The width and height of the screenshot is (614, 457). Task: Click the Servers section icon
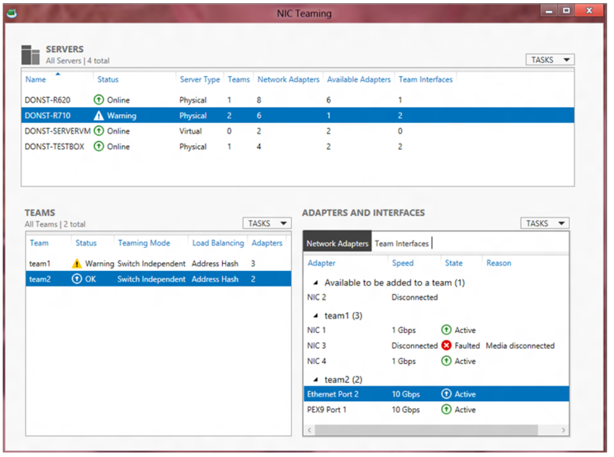tap(30, 55)
